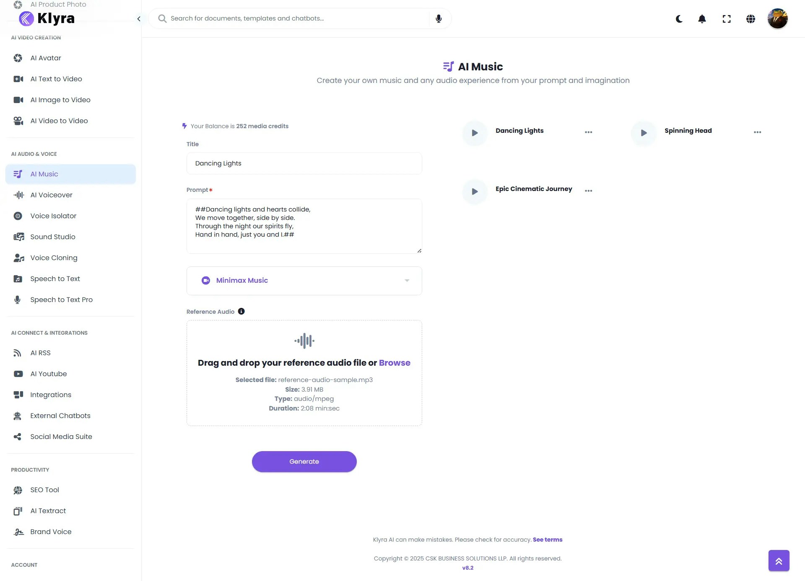Select the Voice Cloning tool

[54, 258]
